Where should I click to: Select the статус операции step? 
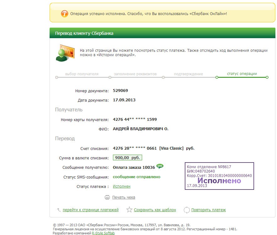242,74
